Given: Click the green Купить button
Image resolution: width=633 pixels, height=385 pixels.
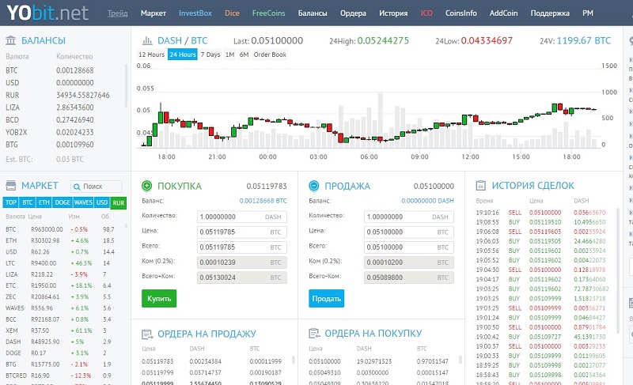Looking at the screenshot, I should (x=159, y=299).
